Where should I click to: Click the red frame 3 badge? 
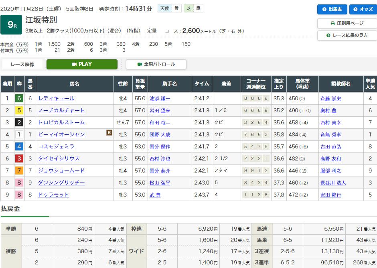pyautogui.click(x=19, y=158)
